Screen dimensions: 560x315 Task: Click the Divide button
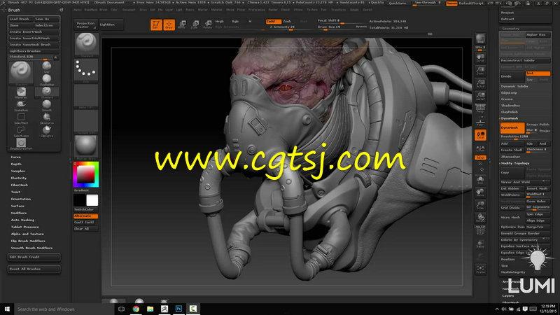click(x=512, y=76)
